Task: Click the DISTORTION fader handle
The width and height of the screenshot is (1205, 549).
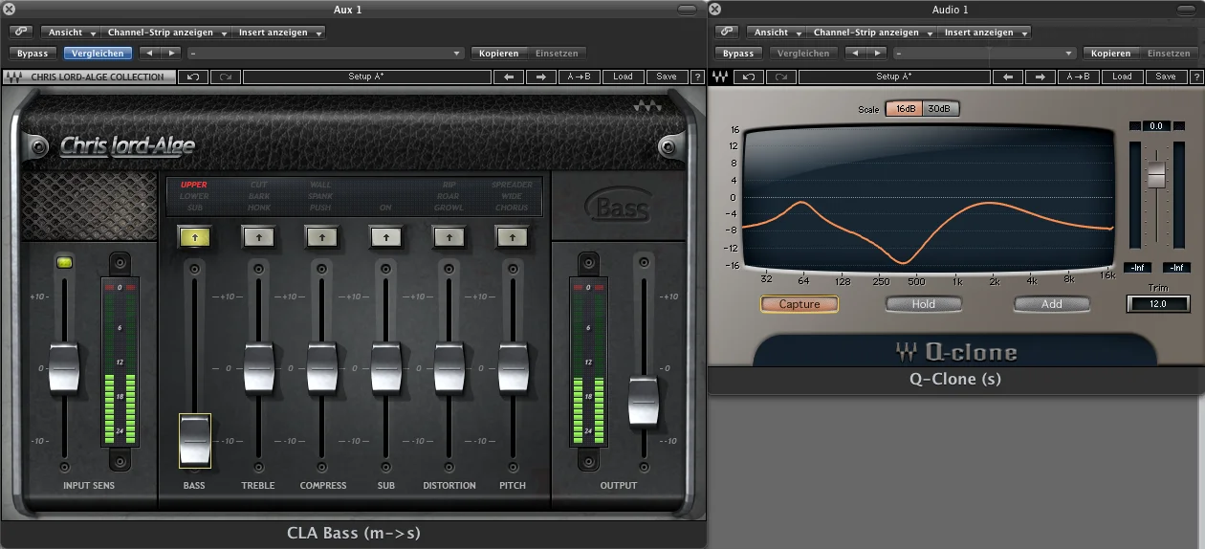Action: pos(450,367)
